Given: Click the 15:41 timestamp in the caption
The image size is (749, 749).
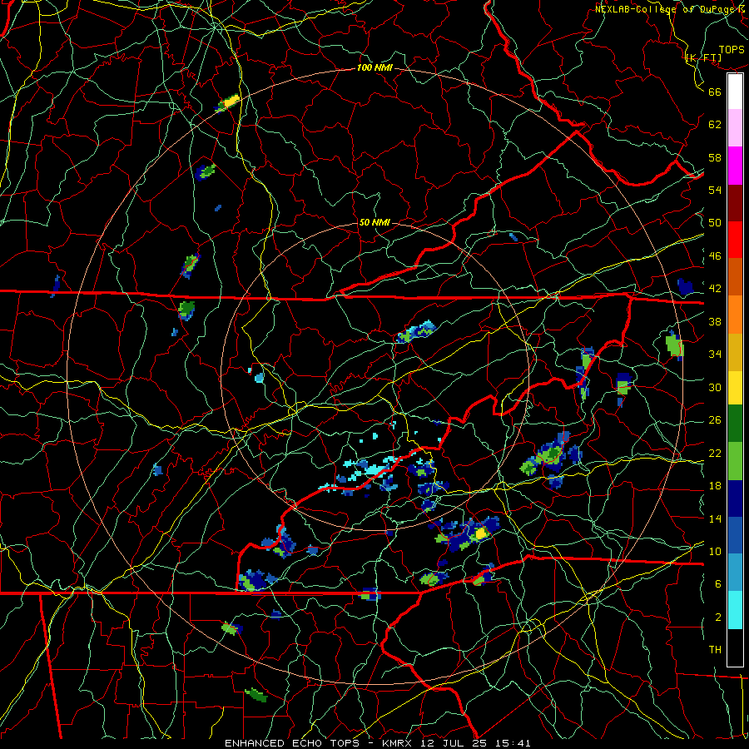Looking at the screenshot, I should coord(513,743).
